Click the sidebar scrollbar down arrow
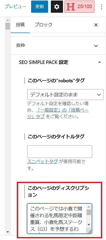 (8, 232)
